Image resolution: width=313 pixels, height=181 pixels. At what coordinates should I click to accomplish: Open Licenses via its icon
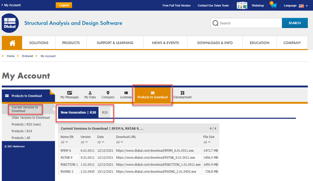[126, 93]
